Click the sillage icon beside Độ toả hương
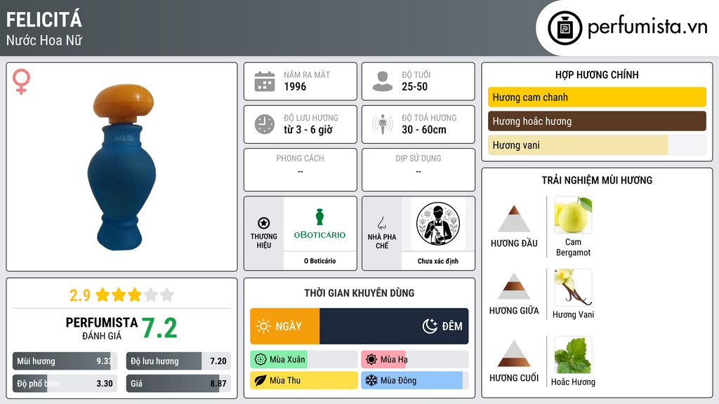719x404 pixels. (383, 124)
